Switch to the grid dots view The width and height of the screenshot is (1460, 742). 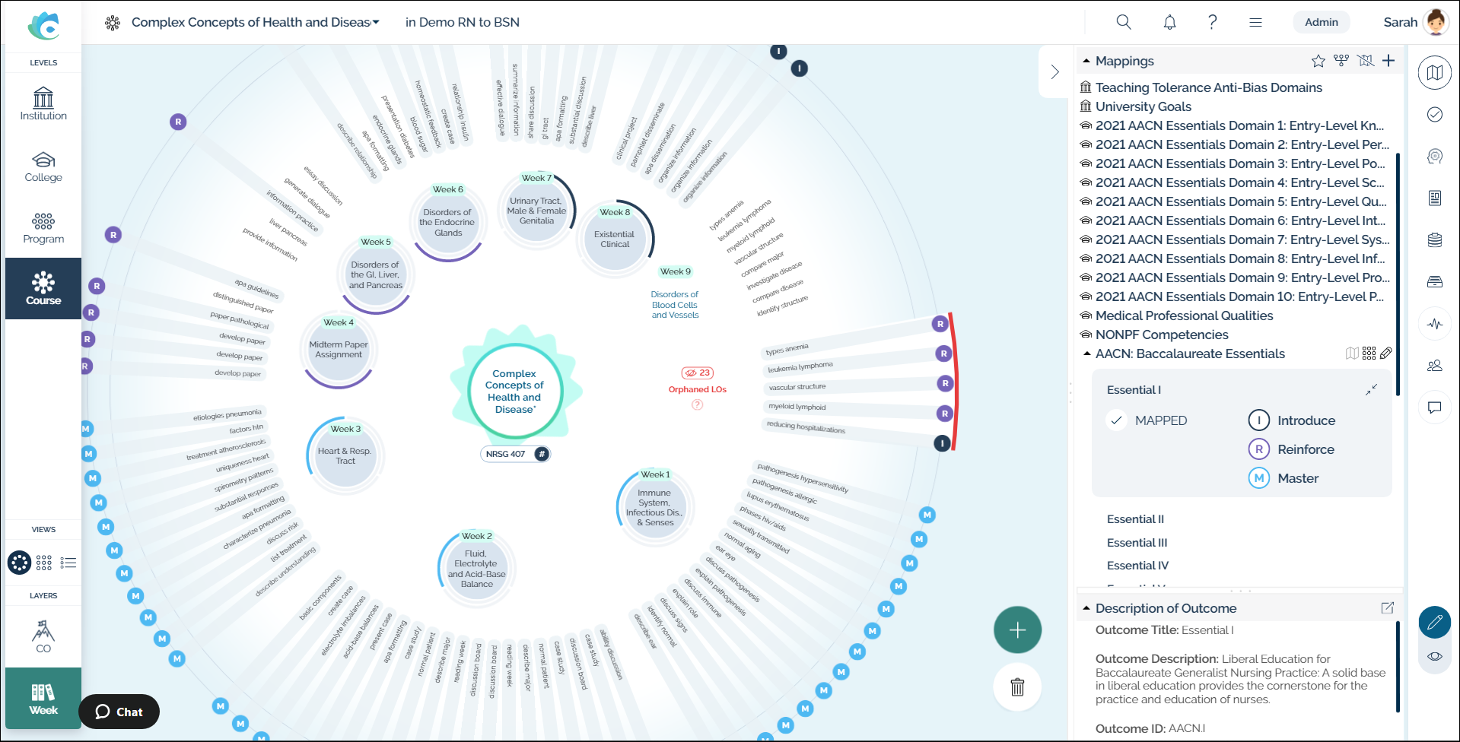click(44, 563)
